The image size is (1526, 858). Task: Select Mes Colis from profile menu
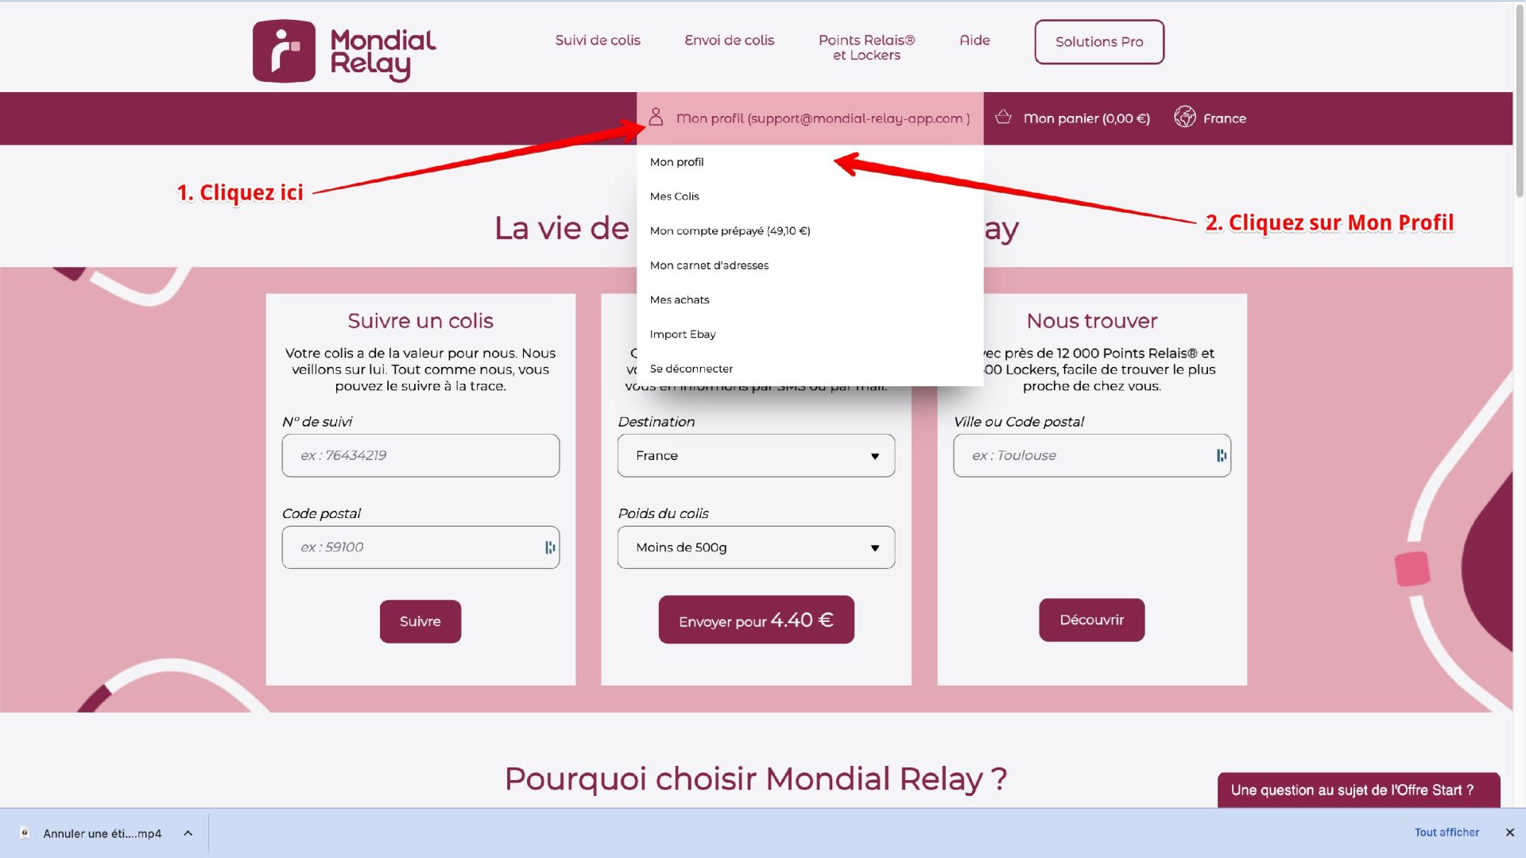[x=674, y=196]
